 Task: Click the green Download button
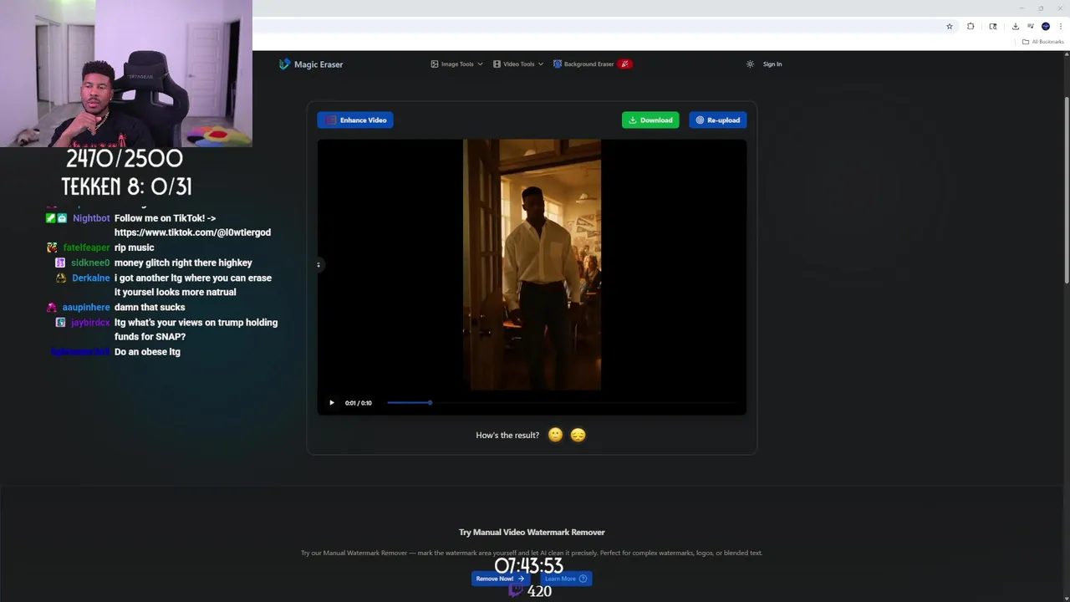click(x=650, y=120)
